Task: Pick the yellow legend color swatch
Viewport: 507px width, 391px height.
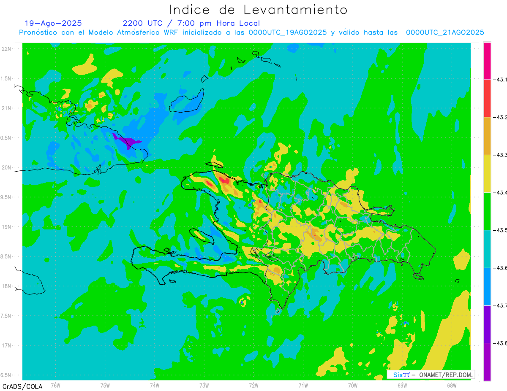Action: click(487, 173)
